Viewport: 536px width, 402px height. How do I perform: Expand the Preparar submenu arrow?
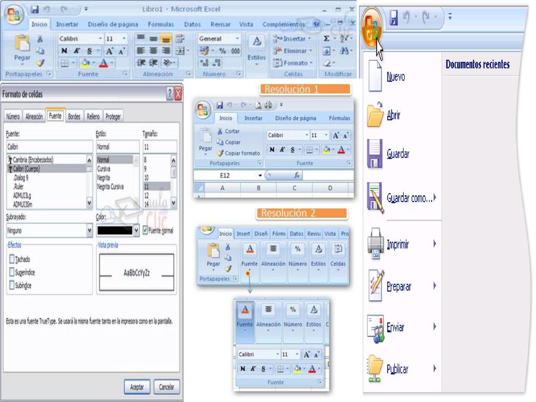434,286
